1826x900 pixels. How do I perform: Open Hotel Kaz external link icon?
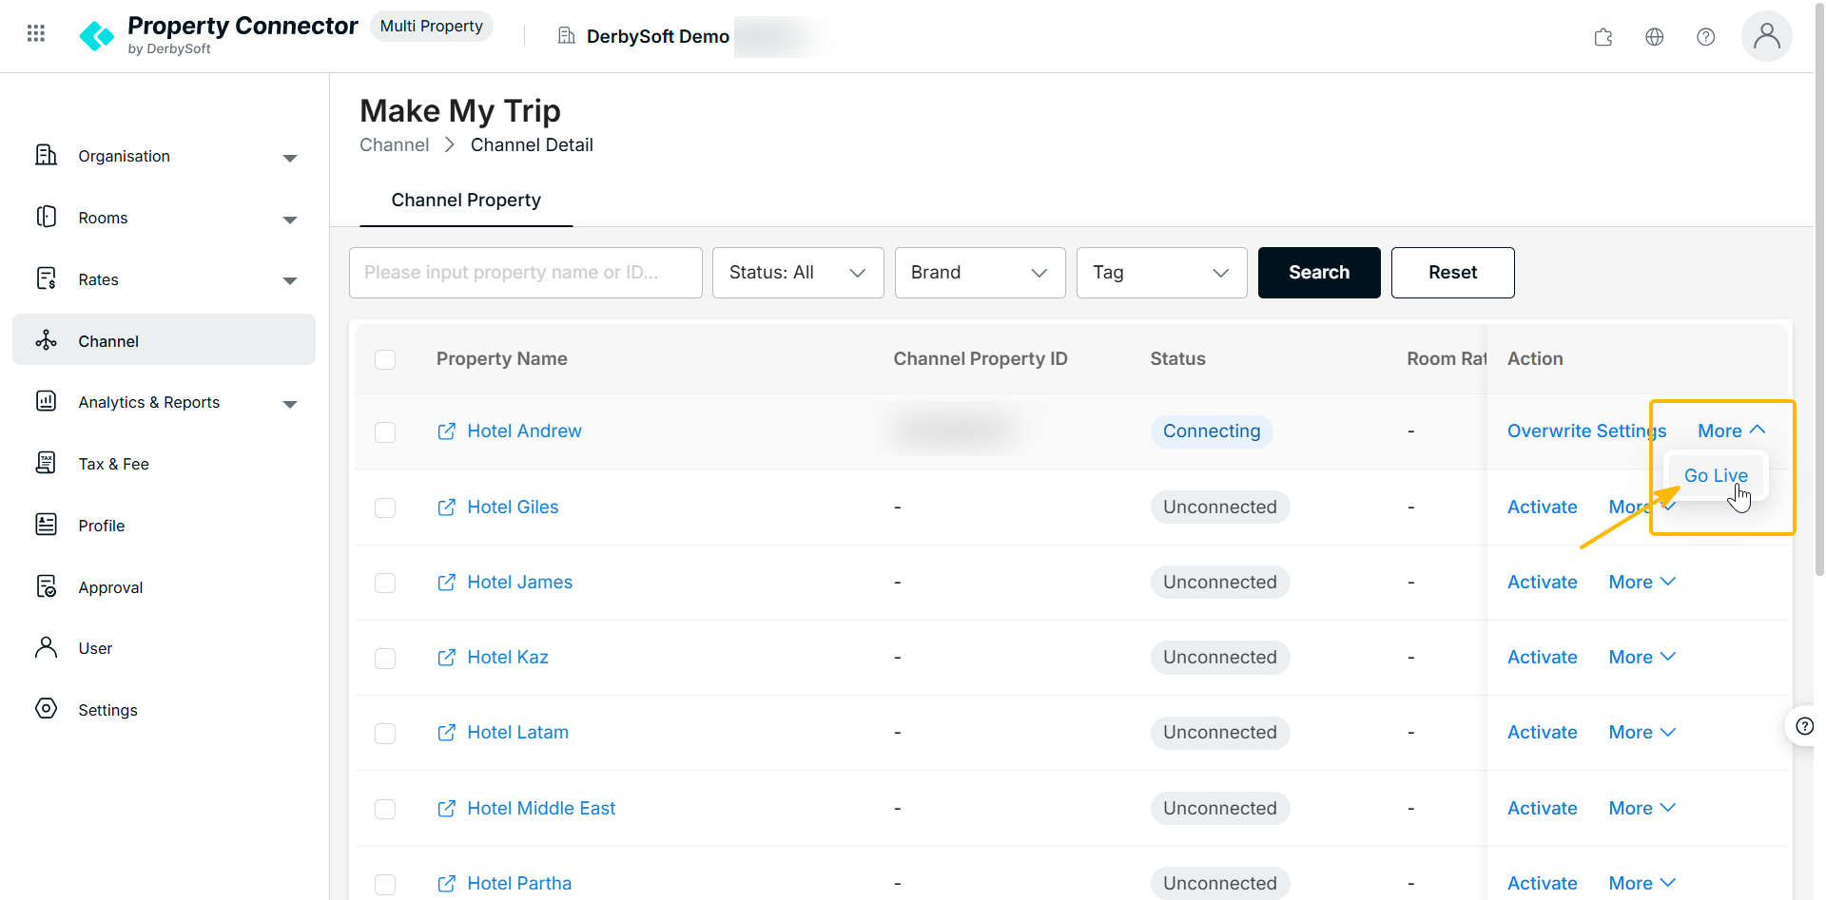(x=446, y=658)
